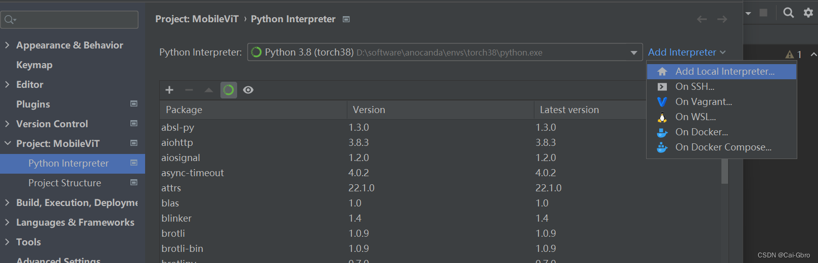
Task: Collapse the Project: MobileViT node
Action: tap(7, 143)
